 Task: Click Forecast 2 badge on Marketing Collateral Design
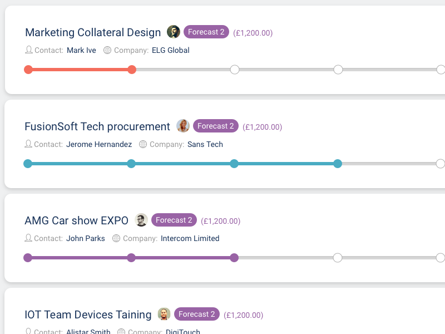tap(206, 32)
